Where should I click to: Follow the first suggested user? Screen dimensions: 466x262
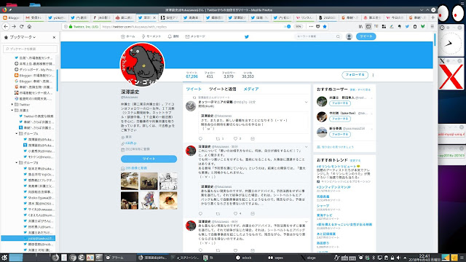click(x=340, y=103)
